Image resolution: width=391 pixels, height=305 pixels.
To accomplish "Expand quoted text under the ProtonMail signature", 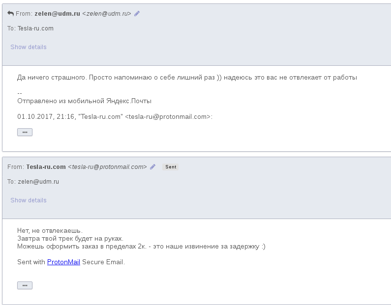I will [x=25, y=285].
